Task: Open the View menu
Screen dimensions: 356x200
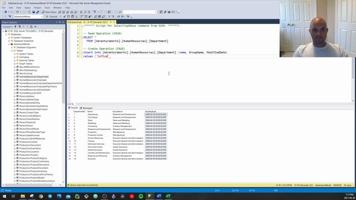Action: [x=18, y=8]
